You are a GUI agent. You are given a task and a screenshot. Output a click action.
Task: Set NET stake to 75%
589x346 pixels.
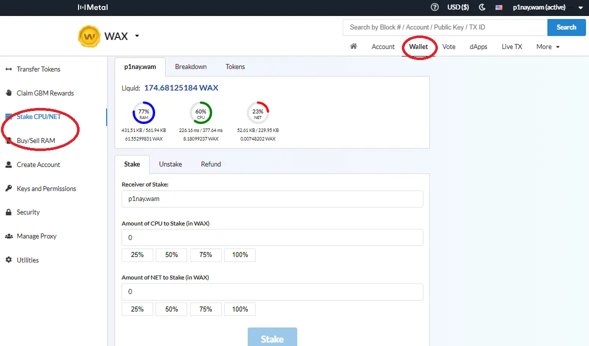(206, 309)
